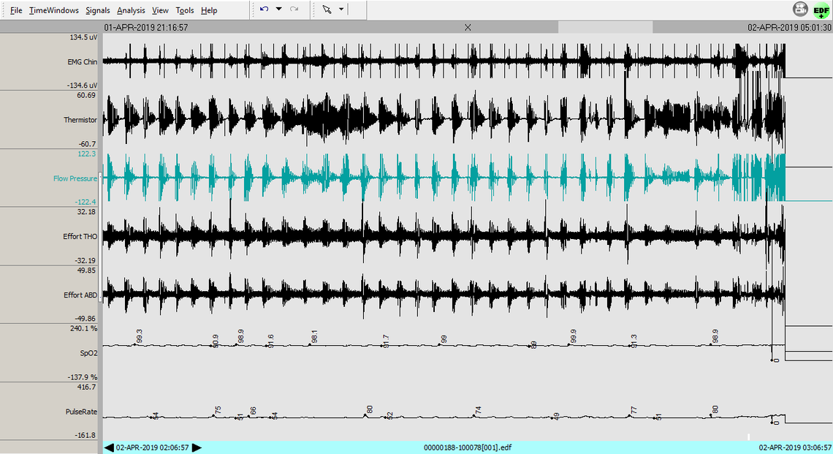Click EMG Chin upper scale 134.5 uV
The image size is (833, 454).
click(x=83, y=37)
